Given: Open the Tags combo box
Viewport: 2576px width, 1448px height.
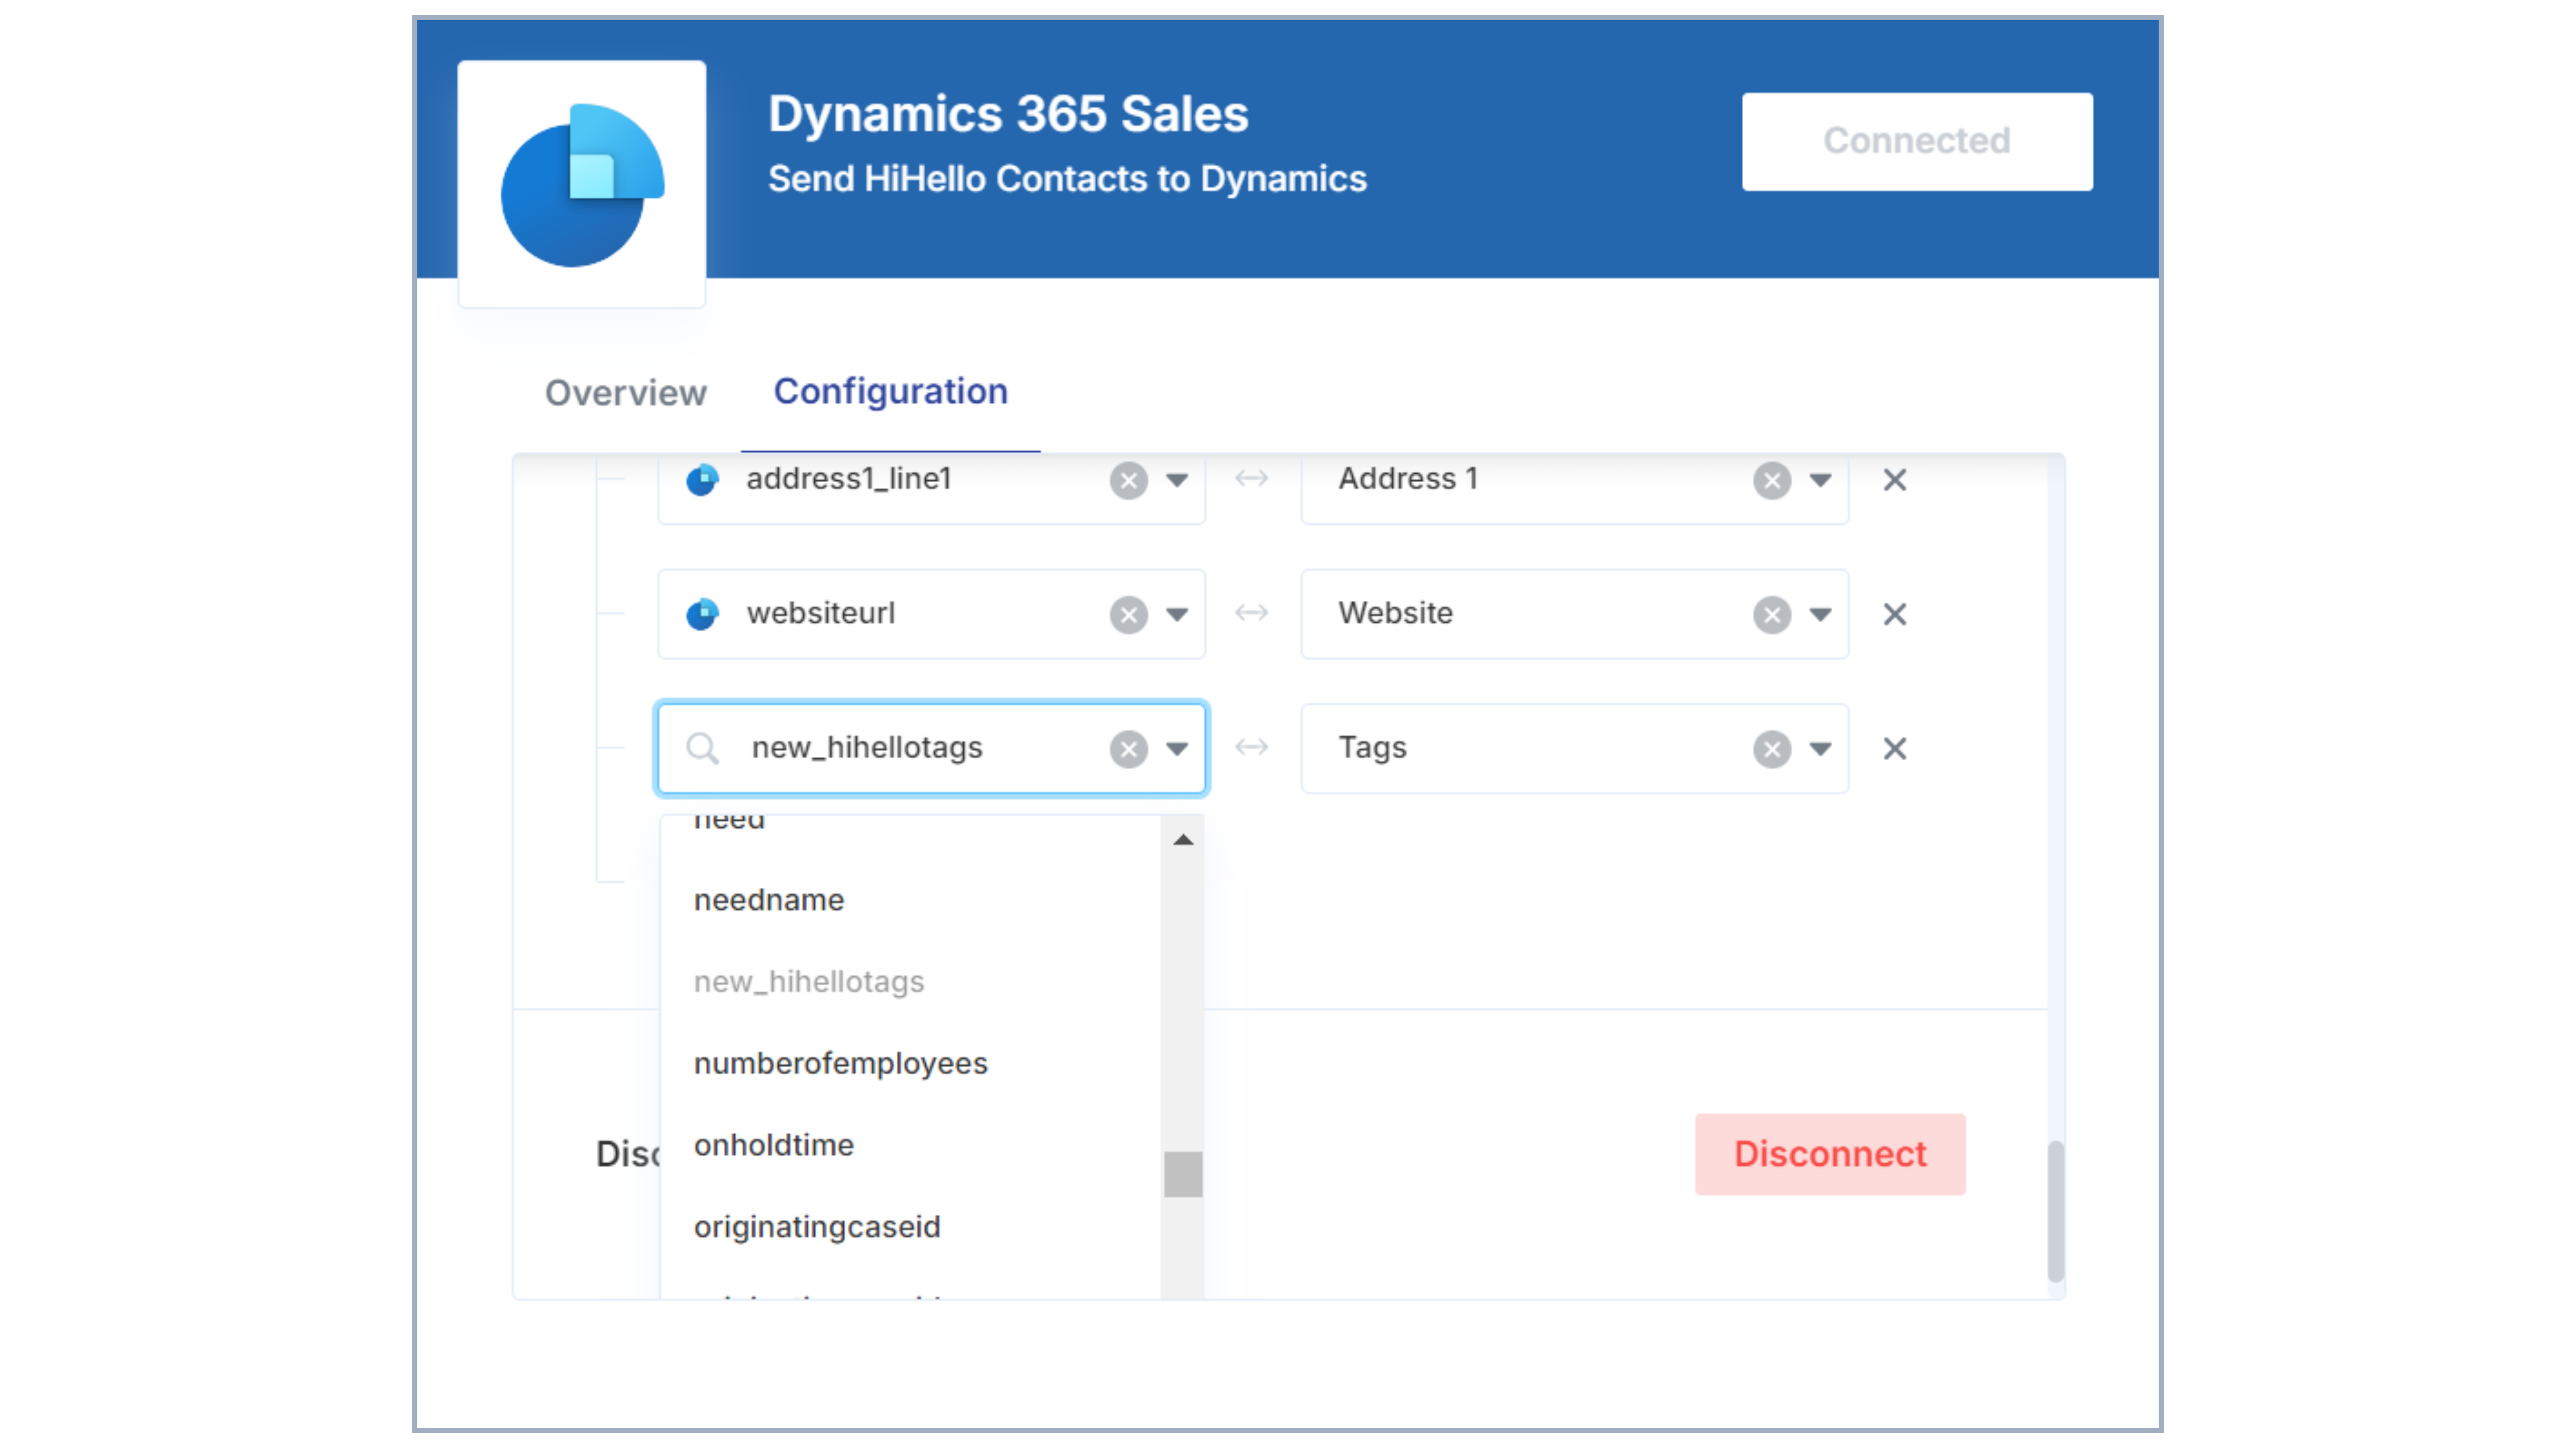Looking at the screenshot, I should [x=1574, y=749].
